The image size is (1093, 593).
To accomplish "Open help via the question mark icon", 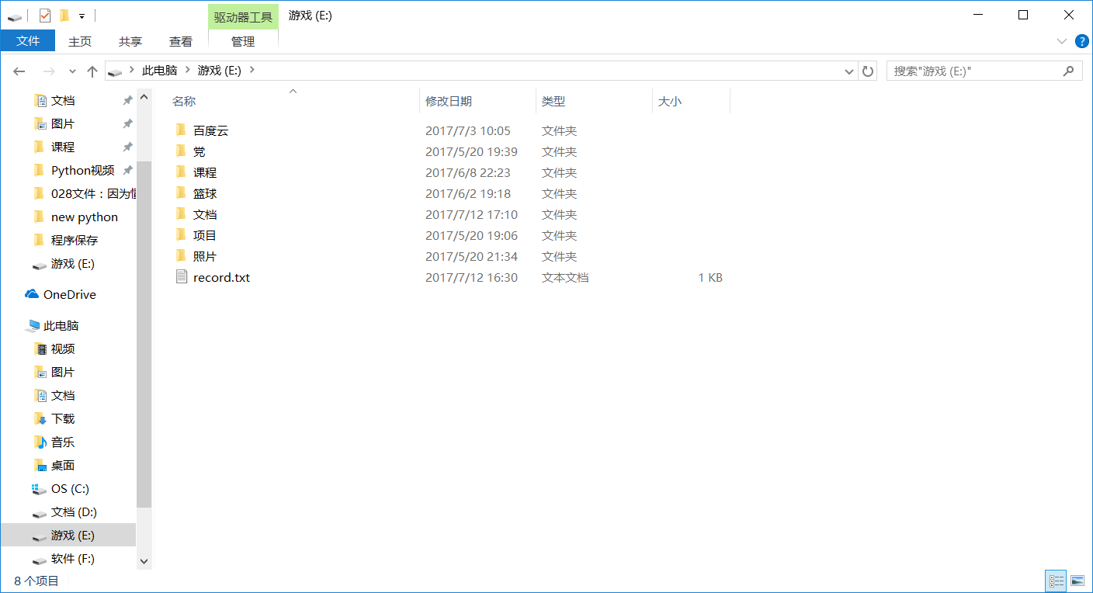I will (1082, 41).
